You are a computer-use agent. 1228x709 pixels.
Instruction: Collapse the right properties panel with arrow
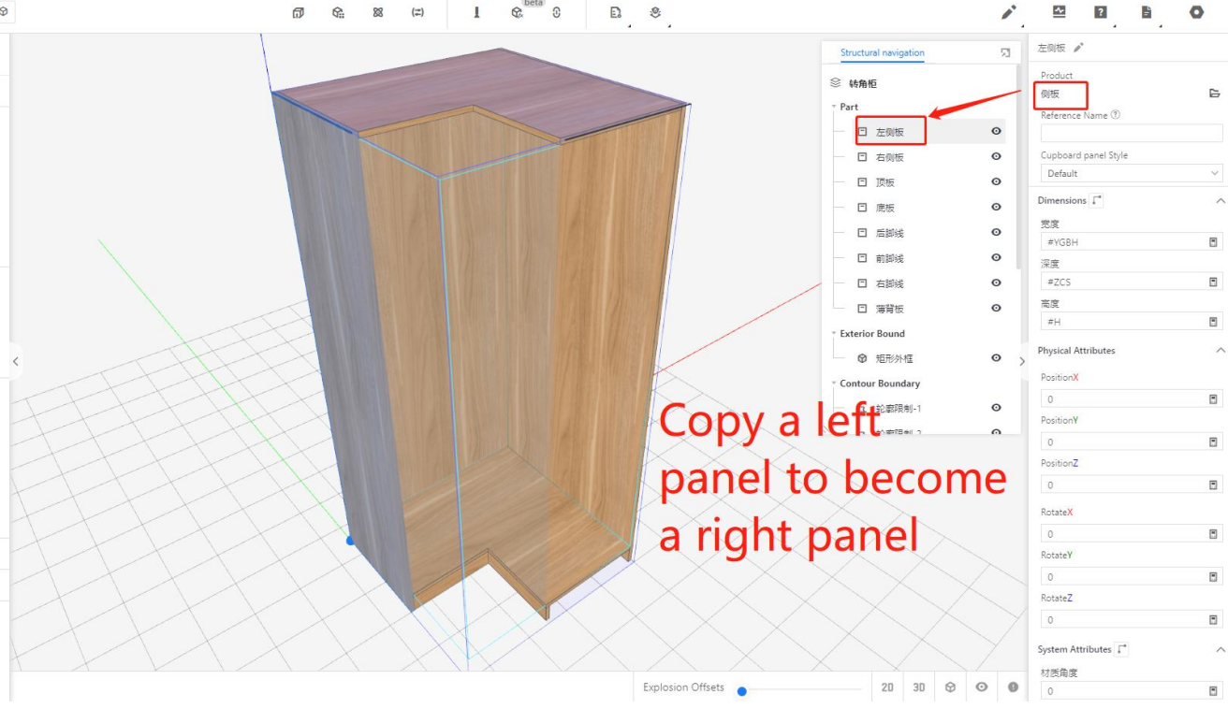click(1021, 361)
